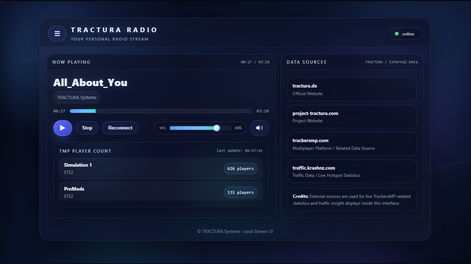
Task: Open the Credits note in Data Sources
Action: click(352, 199)
